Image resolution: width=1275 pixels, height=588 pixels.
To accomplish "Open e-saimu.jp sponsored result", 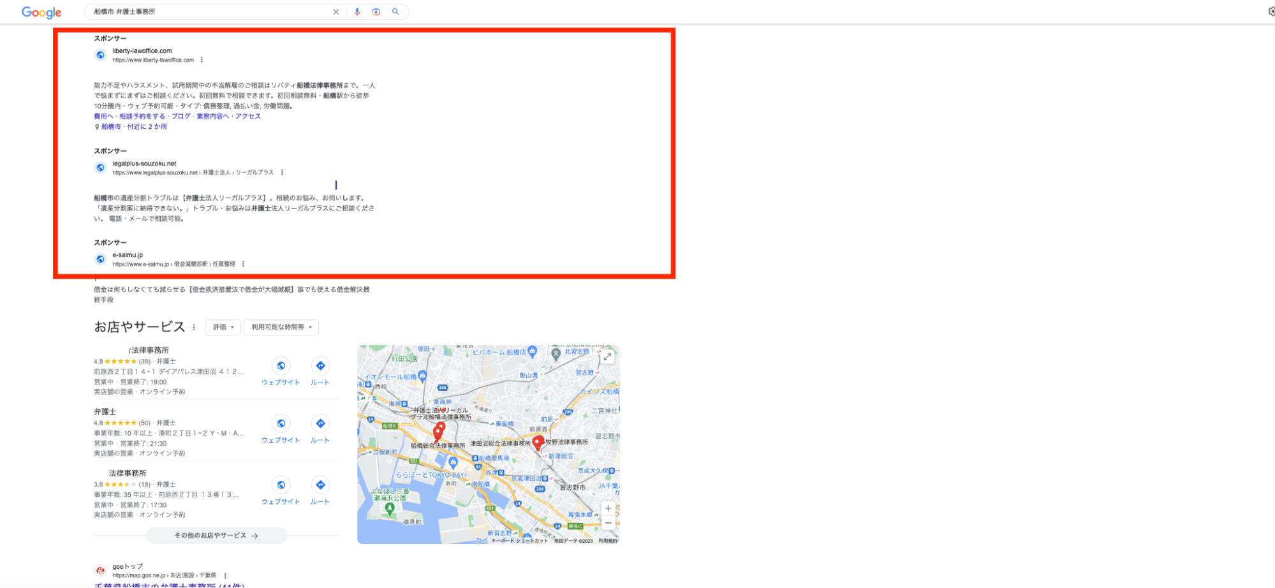I will point(128,255).
